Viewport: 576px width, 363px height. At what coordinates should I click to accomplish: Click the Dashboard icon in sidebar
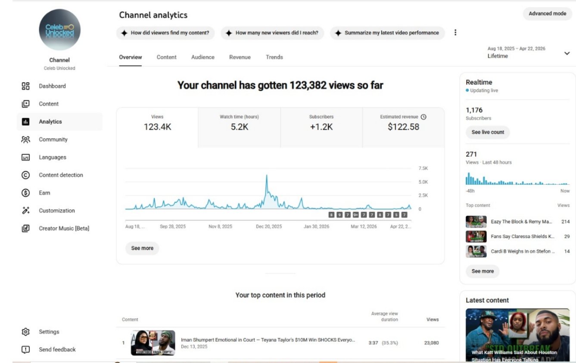[25, 86]
